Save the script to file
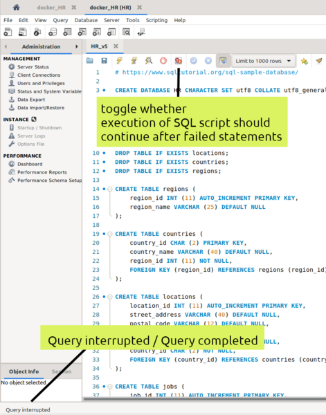Image resolution: width=326 pixels, height=415 pixels. click(105, 61)
